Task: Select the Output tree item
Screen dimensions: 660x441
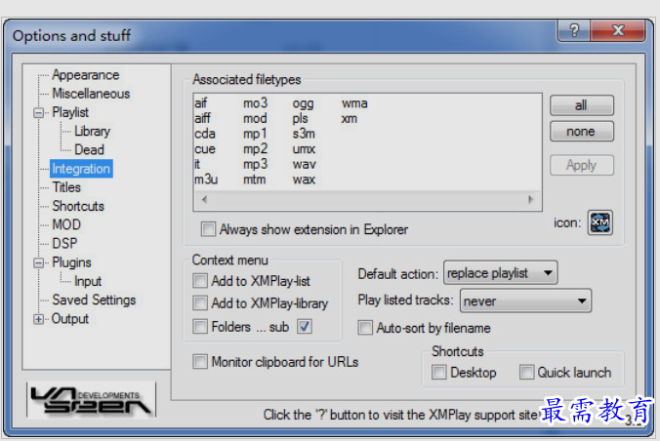Action: tap(70, 318)
